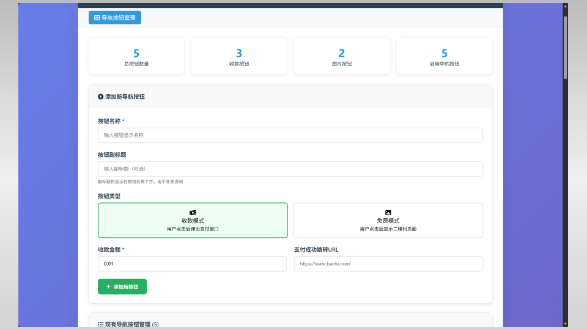Focus the 支付成功跳转URL input box

[x=388, y=264]
